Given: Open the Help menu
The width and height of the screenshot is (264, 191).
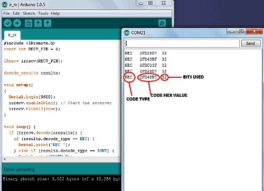Looking at the screenshot, I should (55, 13).
